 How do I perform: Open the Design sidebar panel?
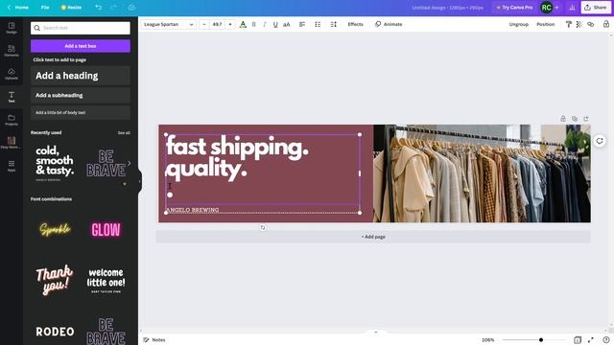click(12, 28)
